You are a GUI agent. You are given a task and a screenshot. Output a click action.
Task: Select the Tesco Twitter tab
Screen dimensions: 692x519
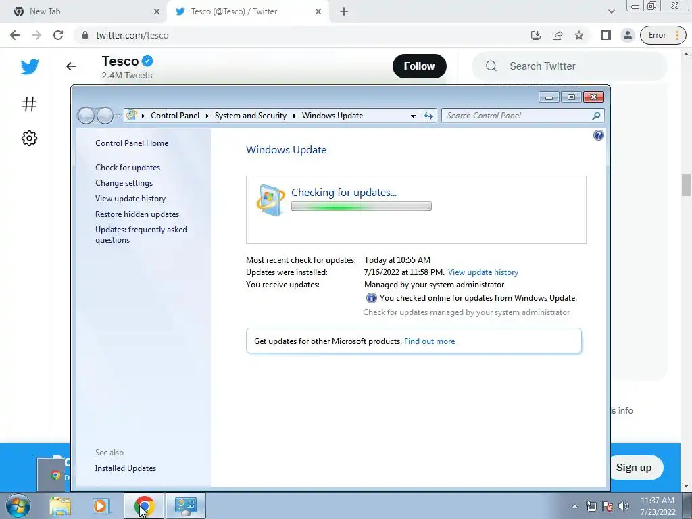[x=247, y=11]
